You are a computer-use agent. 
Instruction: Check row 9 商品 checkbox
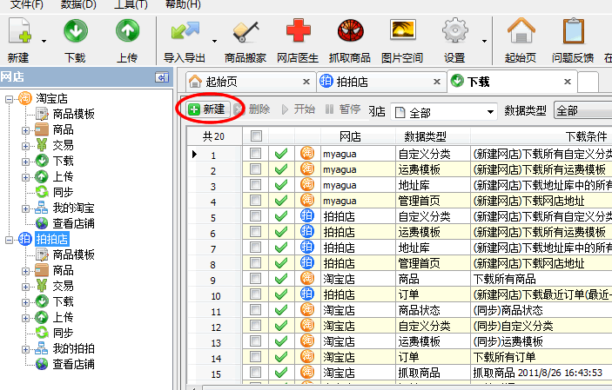click(x=256, y=279)
